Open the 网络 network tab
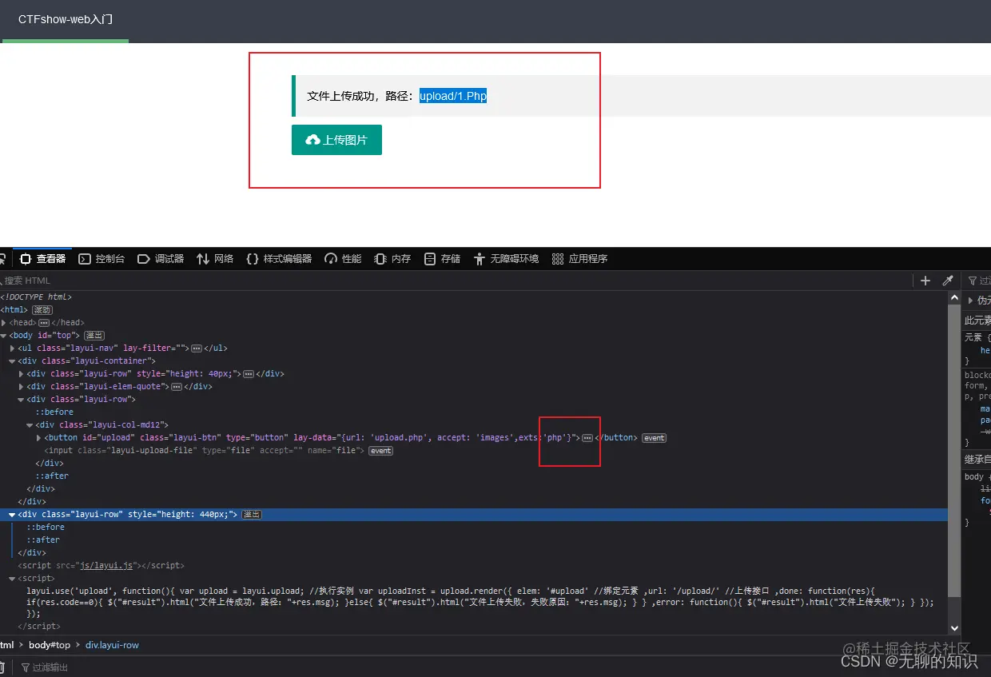The width and height of the screenshot is (991, 677). click(215, 259)
